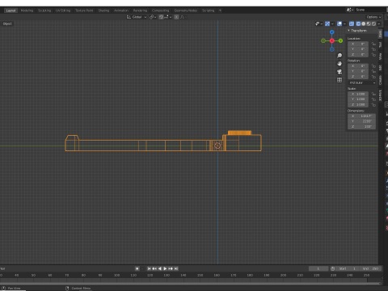
Task: Switch to Geometry Nodes workspace tab
Action: tap(186, 11)
